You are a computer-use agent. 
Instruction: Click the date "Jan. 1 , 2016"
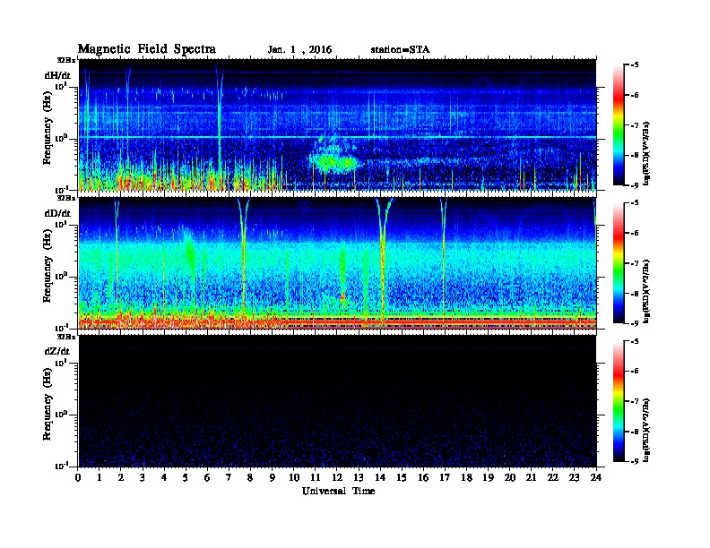[x=299, y=50]
